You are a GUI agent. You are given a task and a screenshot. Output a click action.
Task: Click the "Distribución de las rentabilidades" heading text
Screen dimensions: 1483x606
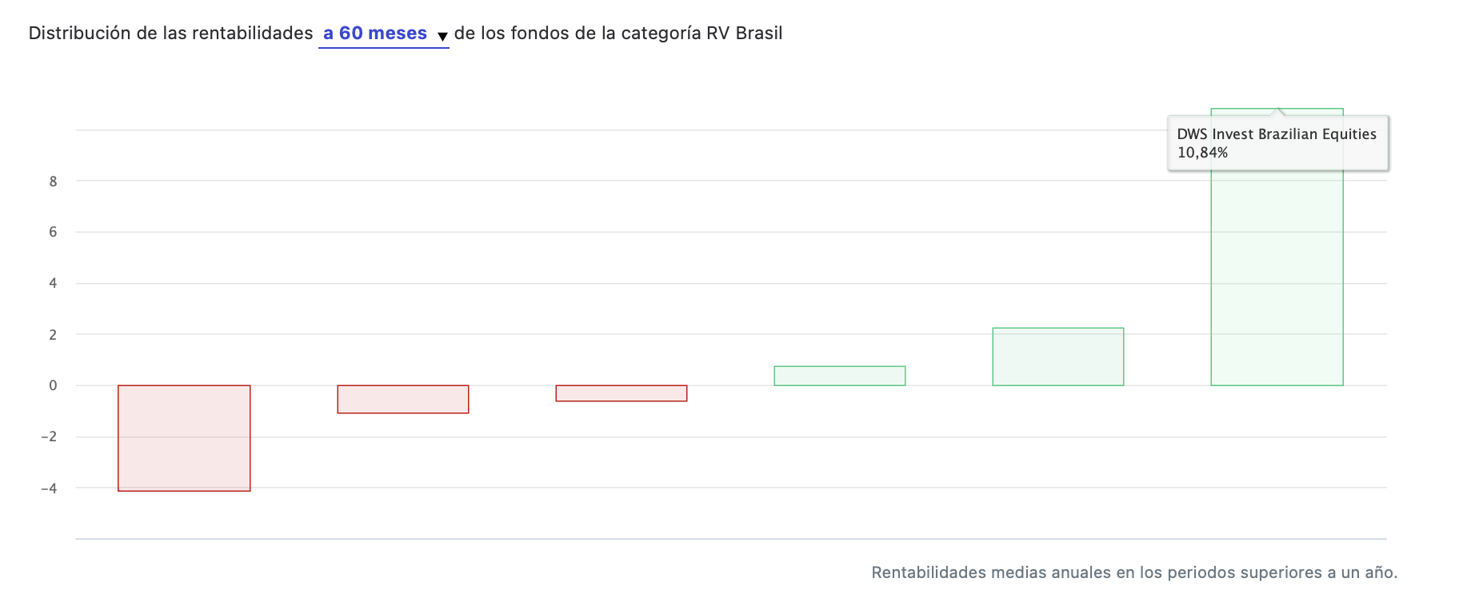point(170,34)
